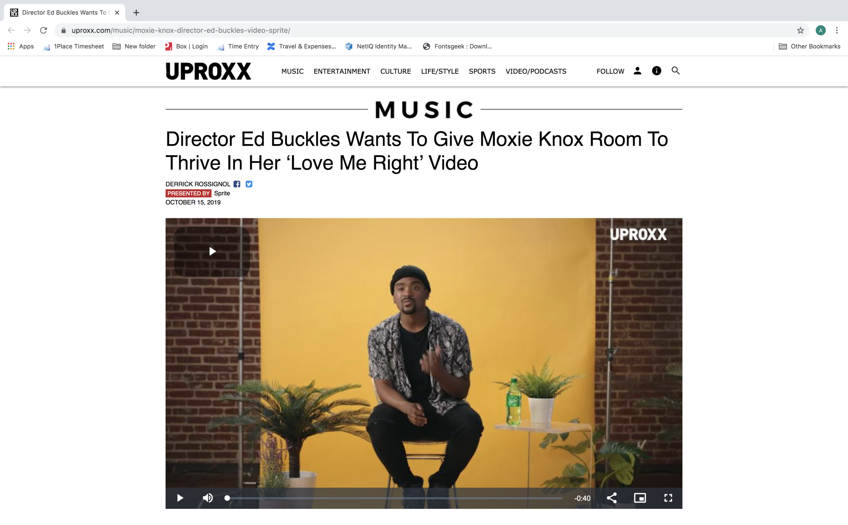The height and width of the screenshot is (525, 848).
Task: Open a new tab with plus
Action: pos(136,13)
